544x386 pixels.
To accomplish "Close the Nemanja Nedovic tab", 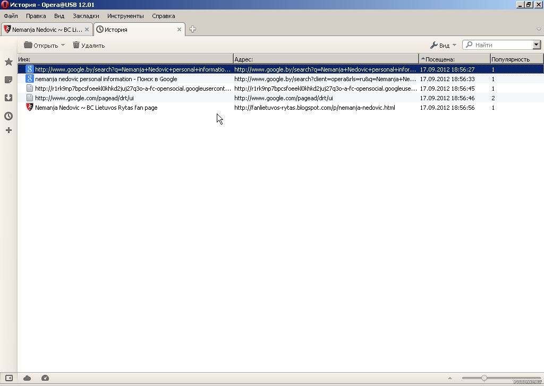I will point(87,29).
